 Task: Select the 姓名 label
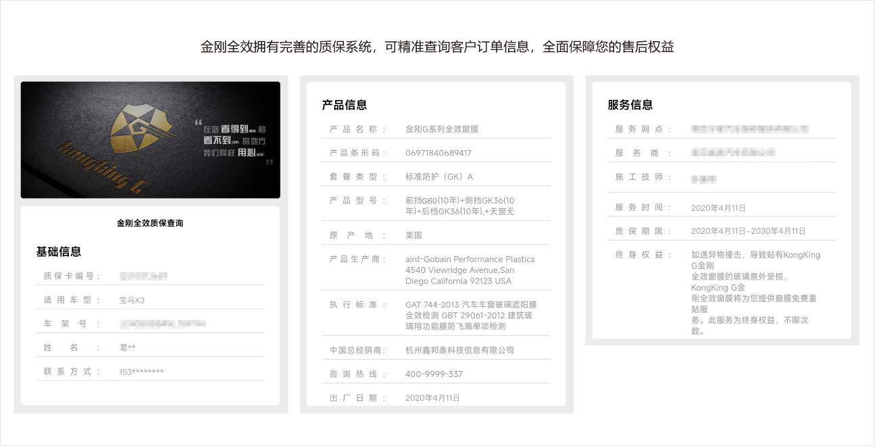pyautogui.click(x=72, y=347)
